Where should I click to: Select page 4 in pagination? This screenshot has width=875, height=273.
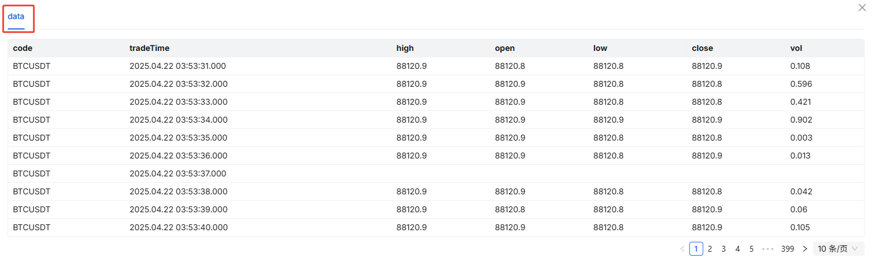pos(737,249)
